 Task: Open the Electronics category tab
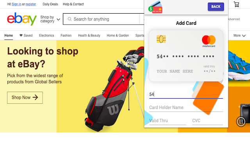46,35
